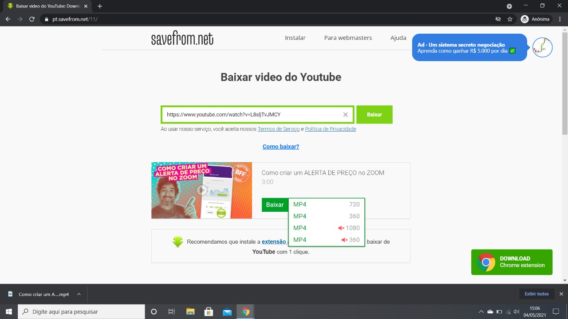
Task: Click the third-party cookies blocked eye icon
Action: (x=498, y=19)
